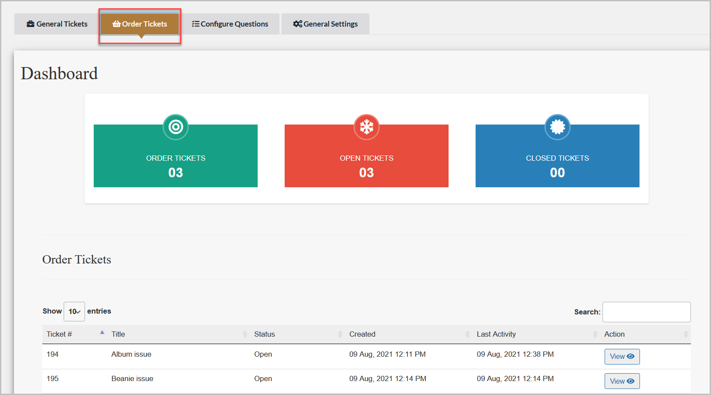The image size is (711, 395).
Task: Click the cog icon above Closed Tickets card
Action: click(557, 127)
